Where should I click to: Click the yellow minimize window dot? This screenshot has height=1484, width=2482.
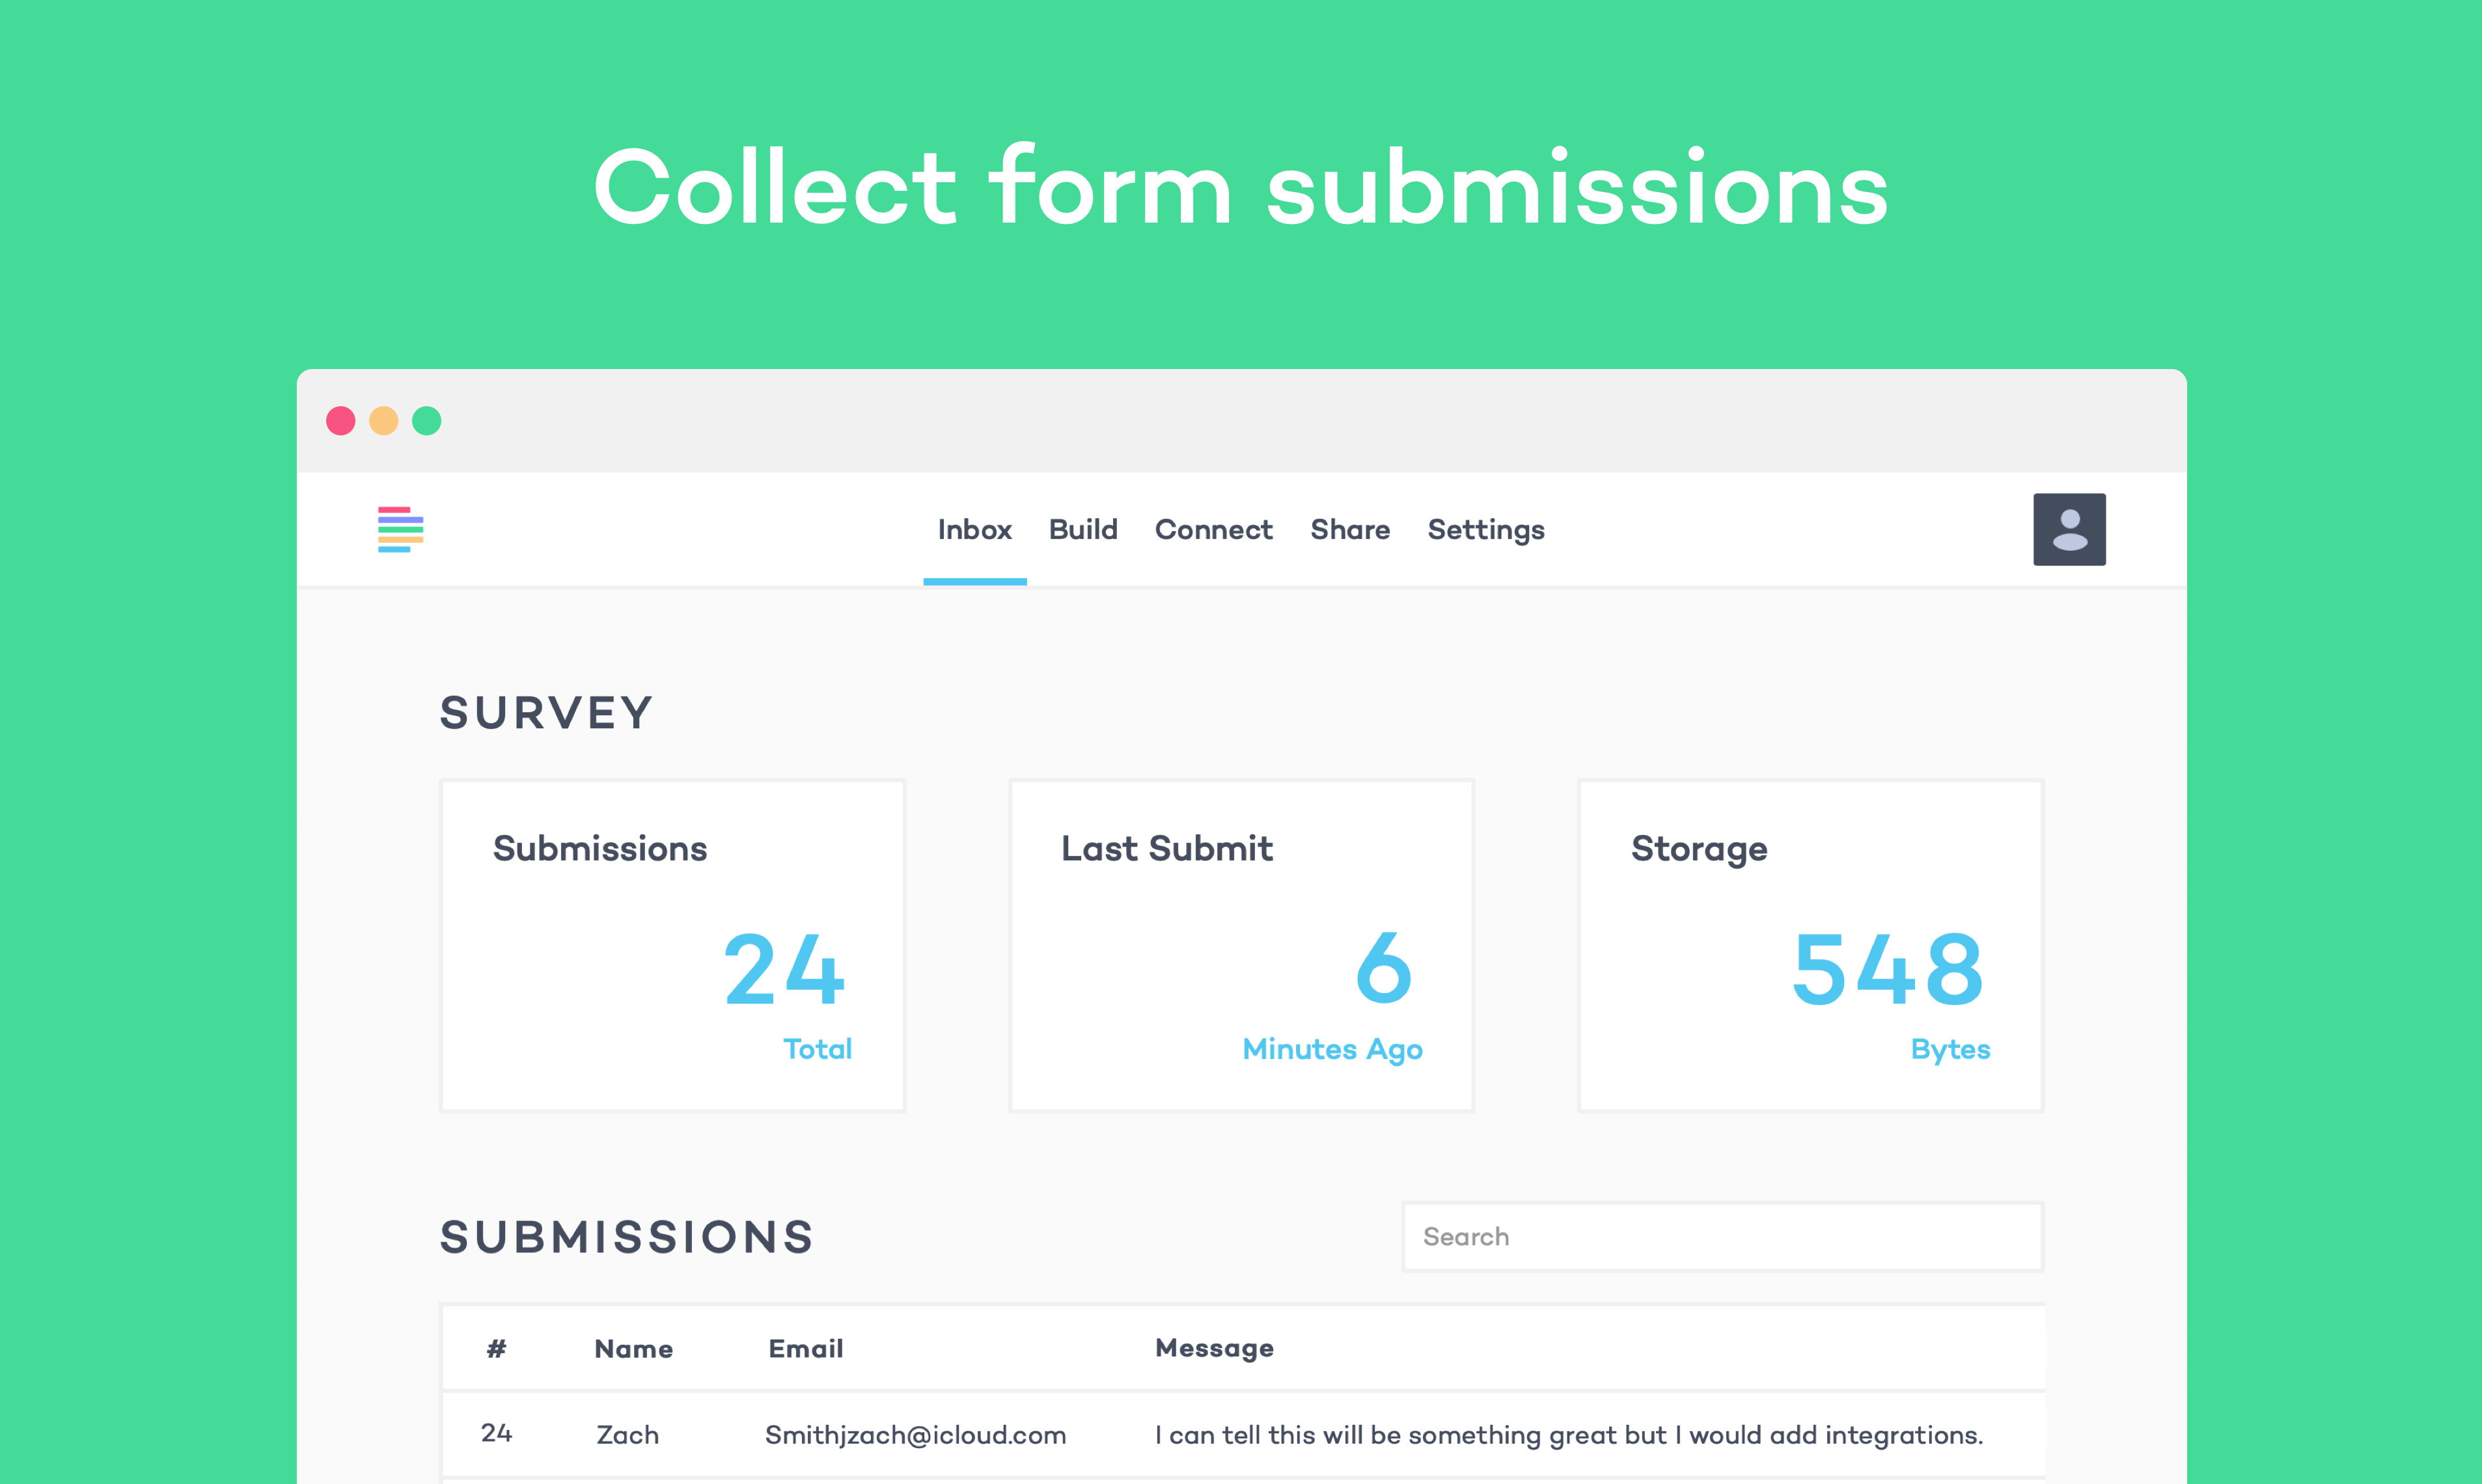pyautogui.click(x=384, y=421)
